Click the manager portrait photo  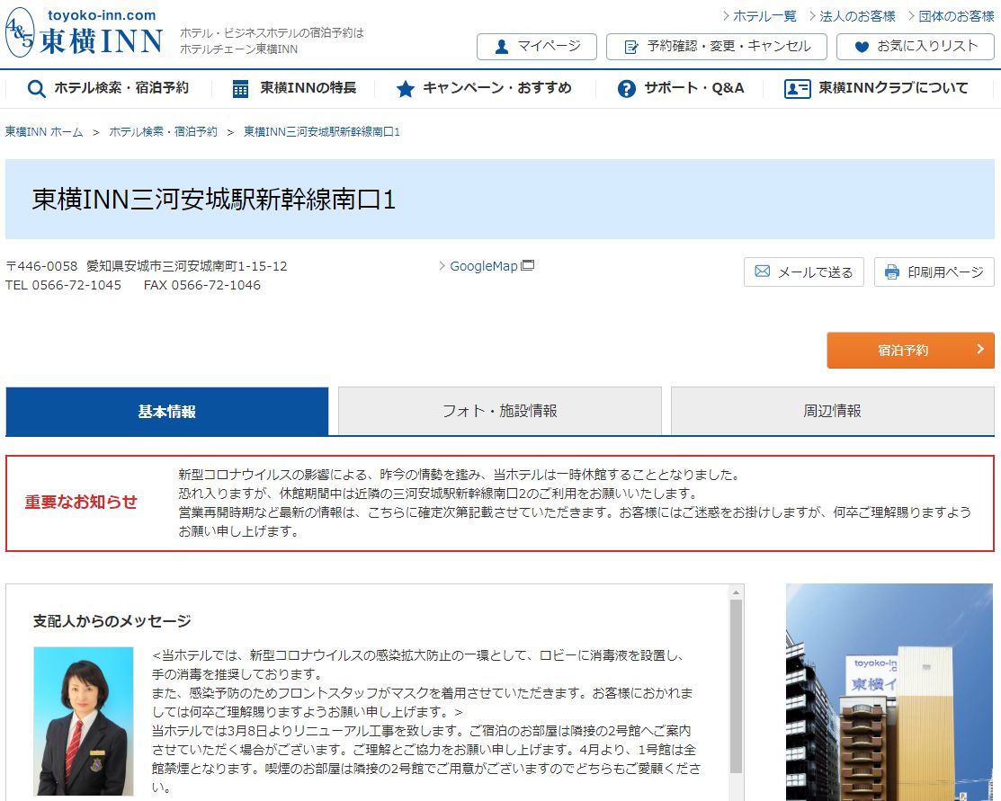tap(84, 721)
